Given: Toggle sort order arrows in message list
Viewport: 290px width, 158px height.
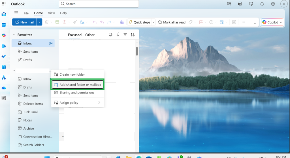Looking at the screenshot, I should [x=133, y=35].
